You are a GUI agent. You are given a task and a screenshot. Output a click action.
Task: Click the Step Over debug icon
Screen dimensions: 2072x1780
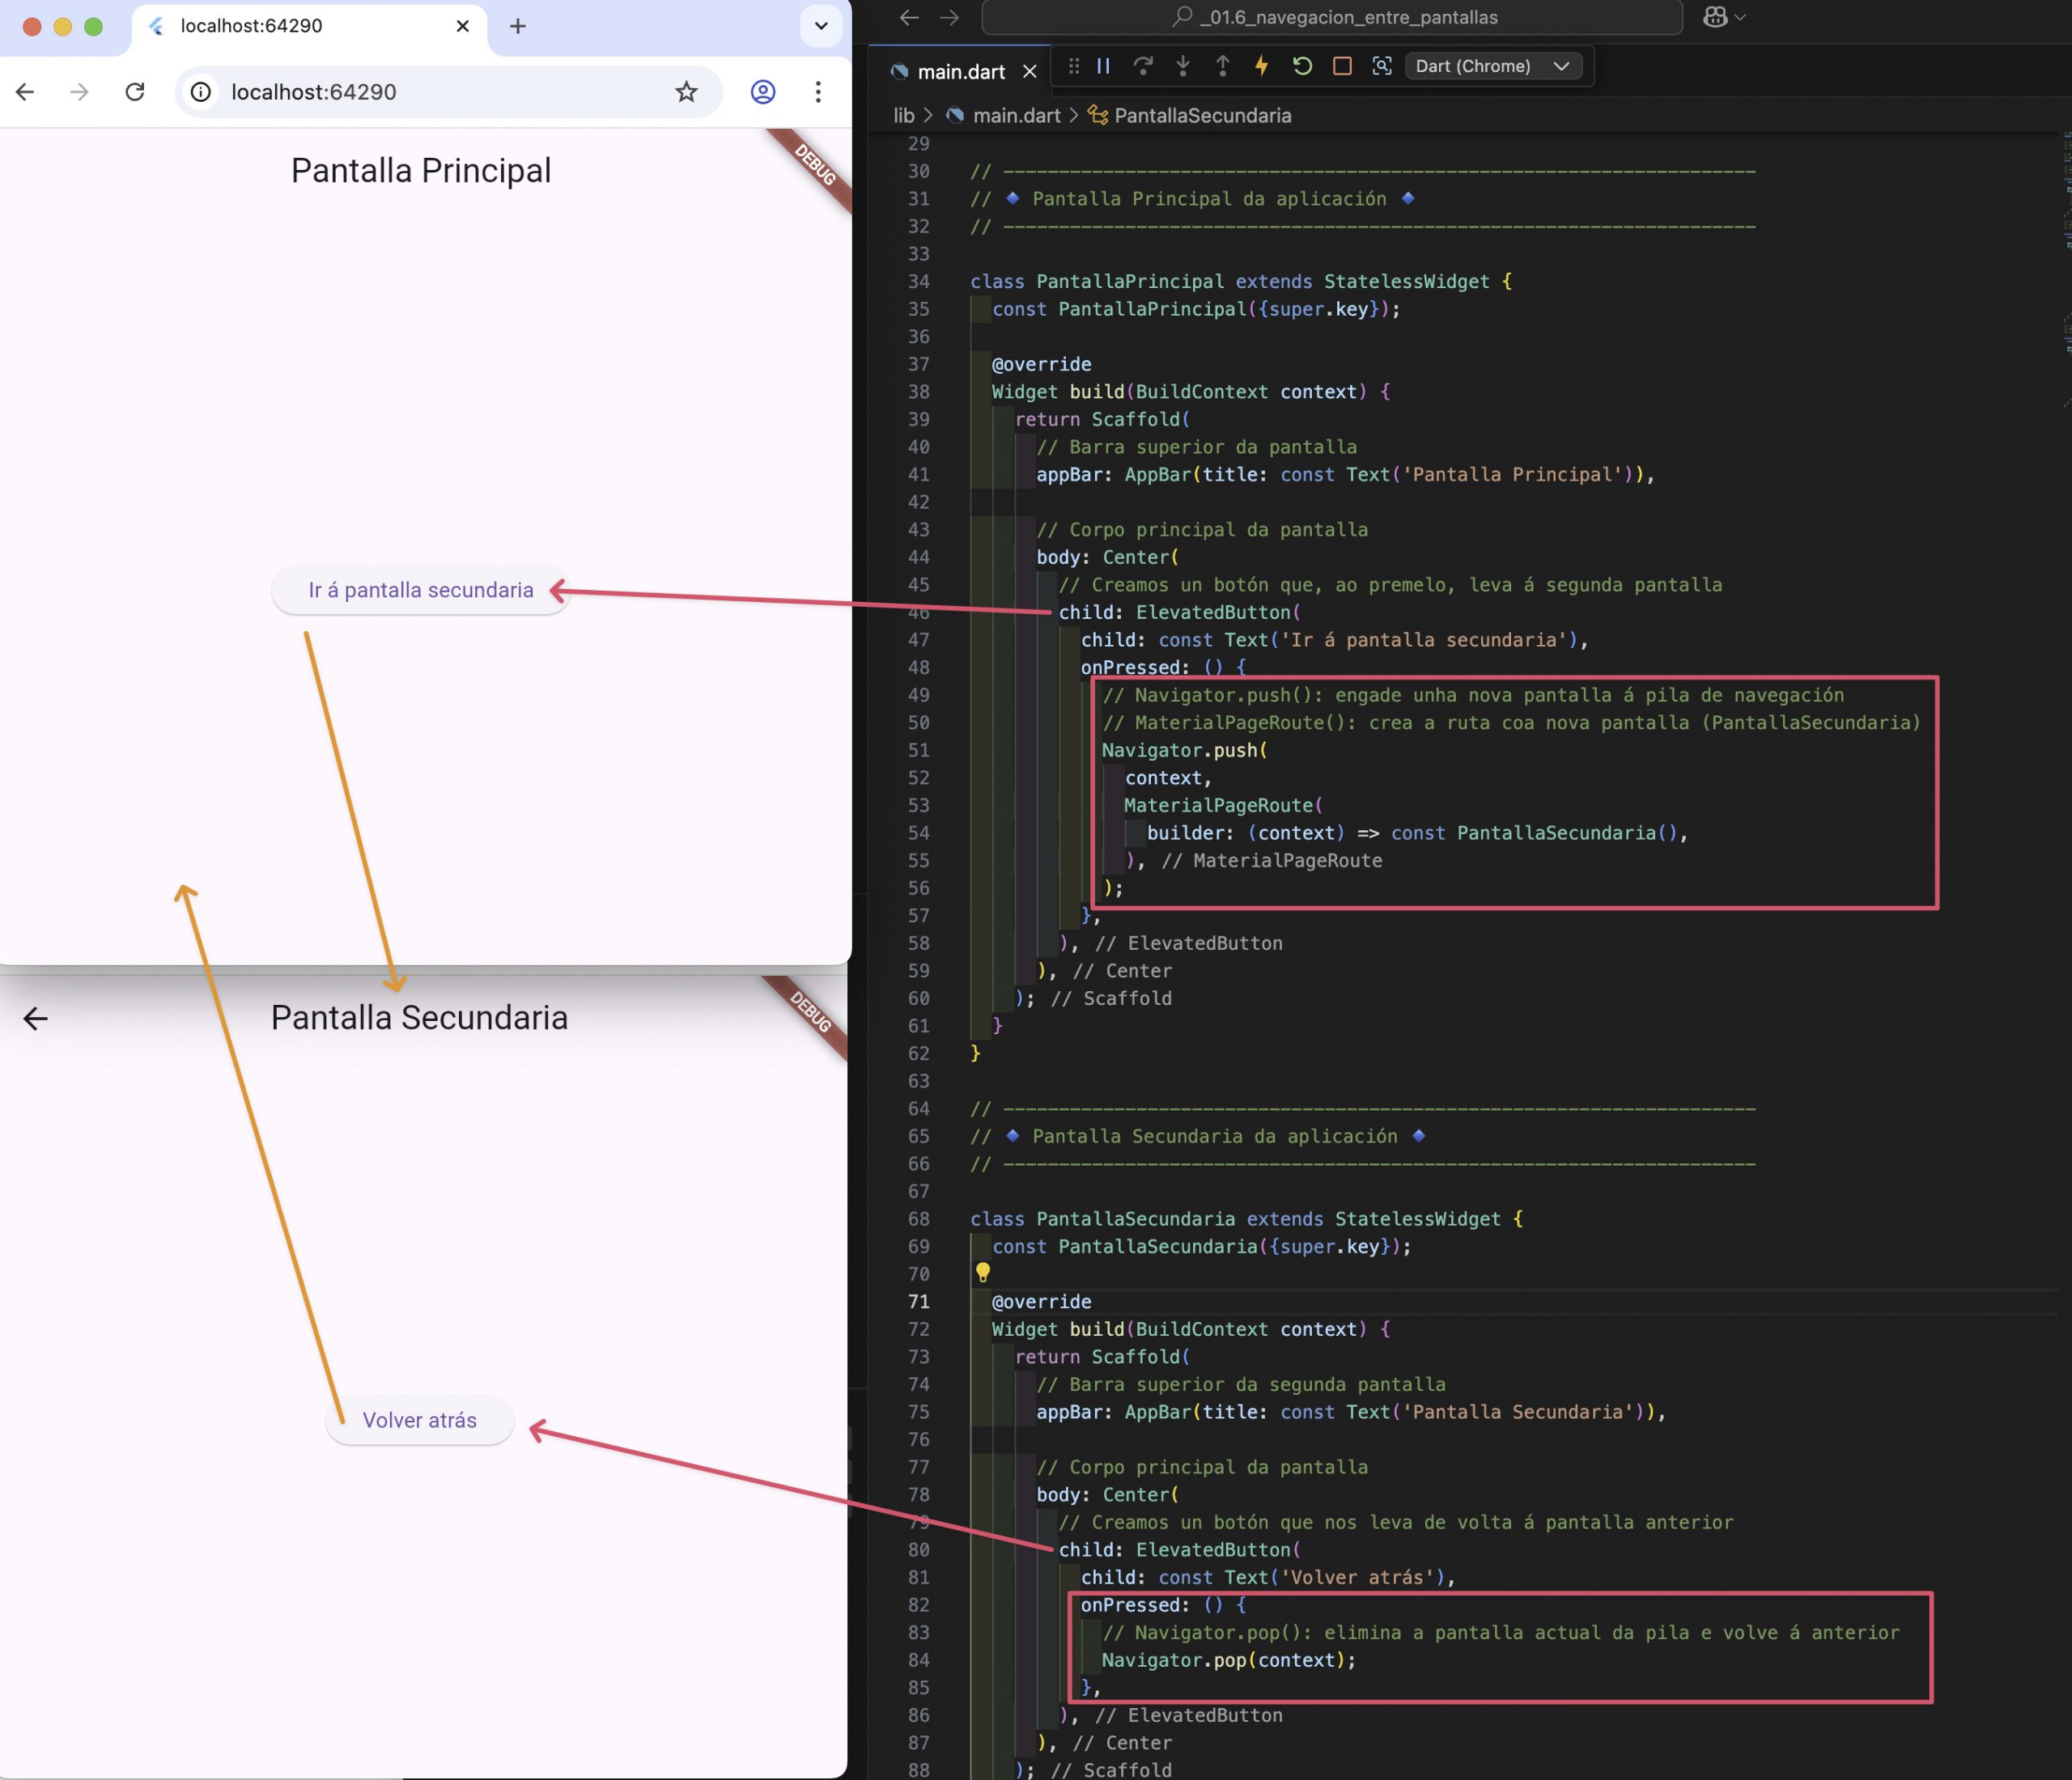(1143, 66)
